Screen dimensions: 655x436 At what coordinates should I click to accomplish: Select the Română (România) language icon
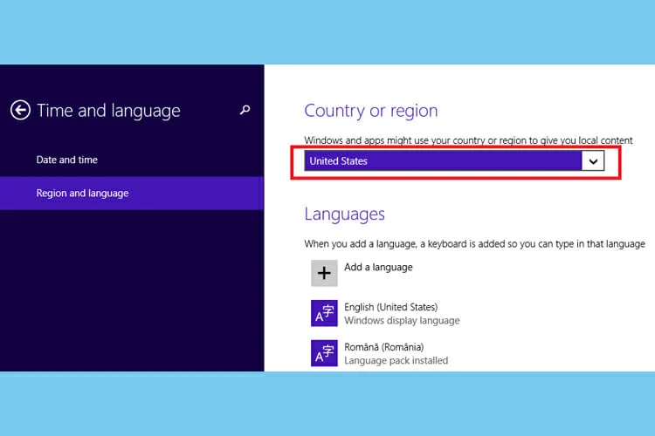pos(324,353)
